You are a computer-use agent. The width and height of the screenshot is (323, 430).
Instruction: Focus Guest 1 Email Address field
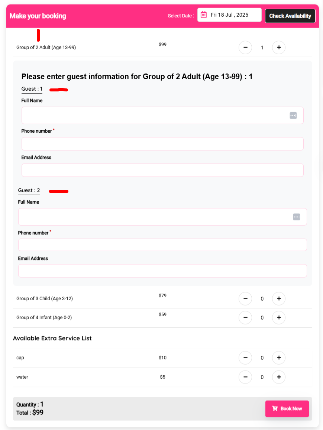pos(162,170)
